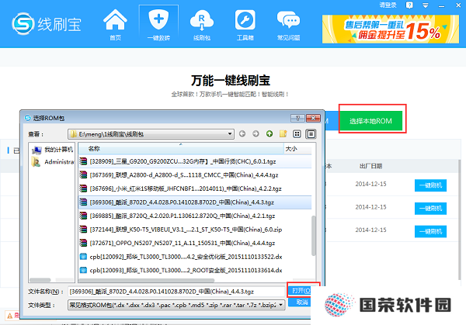Select the [372144] 联想 K50-T5 zip file
The width and height of the screenshot is (466, 325).
click(195, 230)
